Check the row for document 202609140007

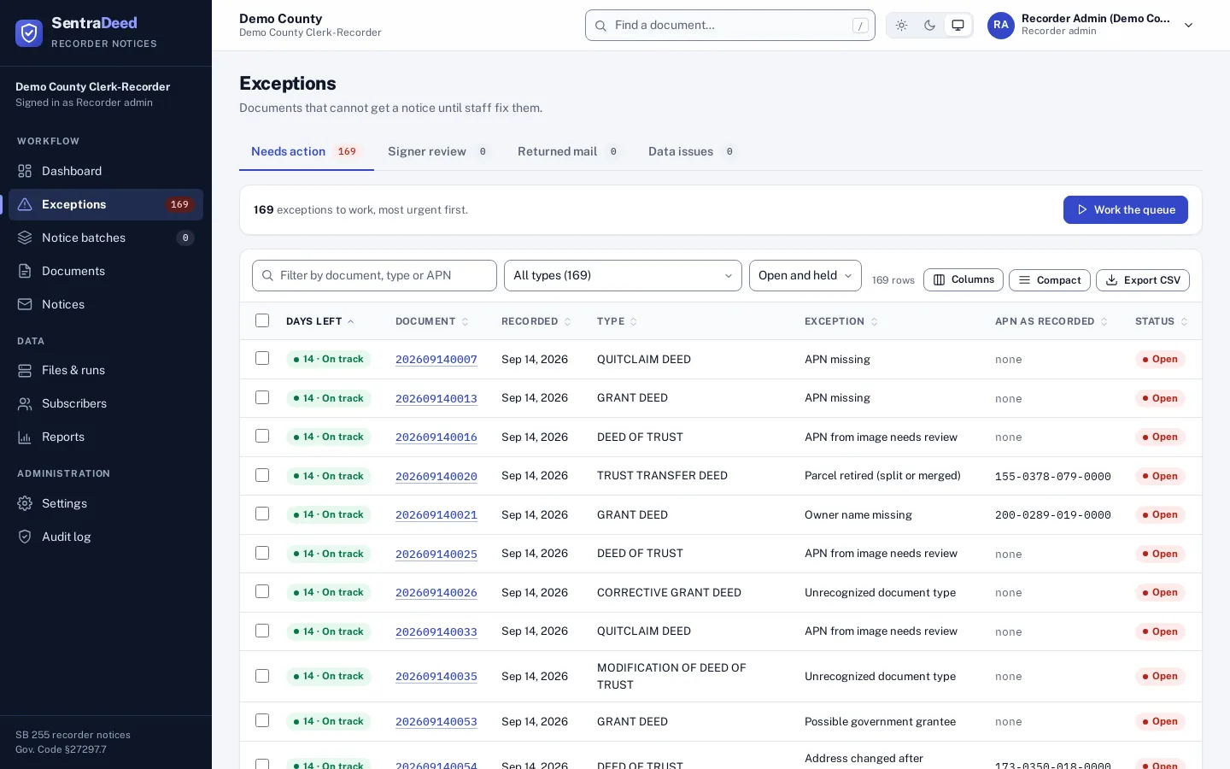262,358
